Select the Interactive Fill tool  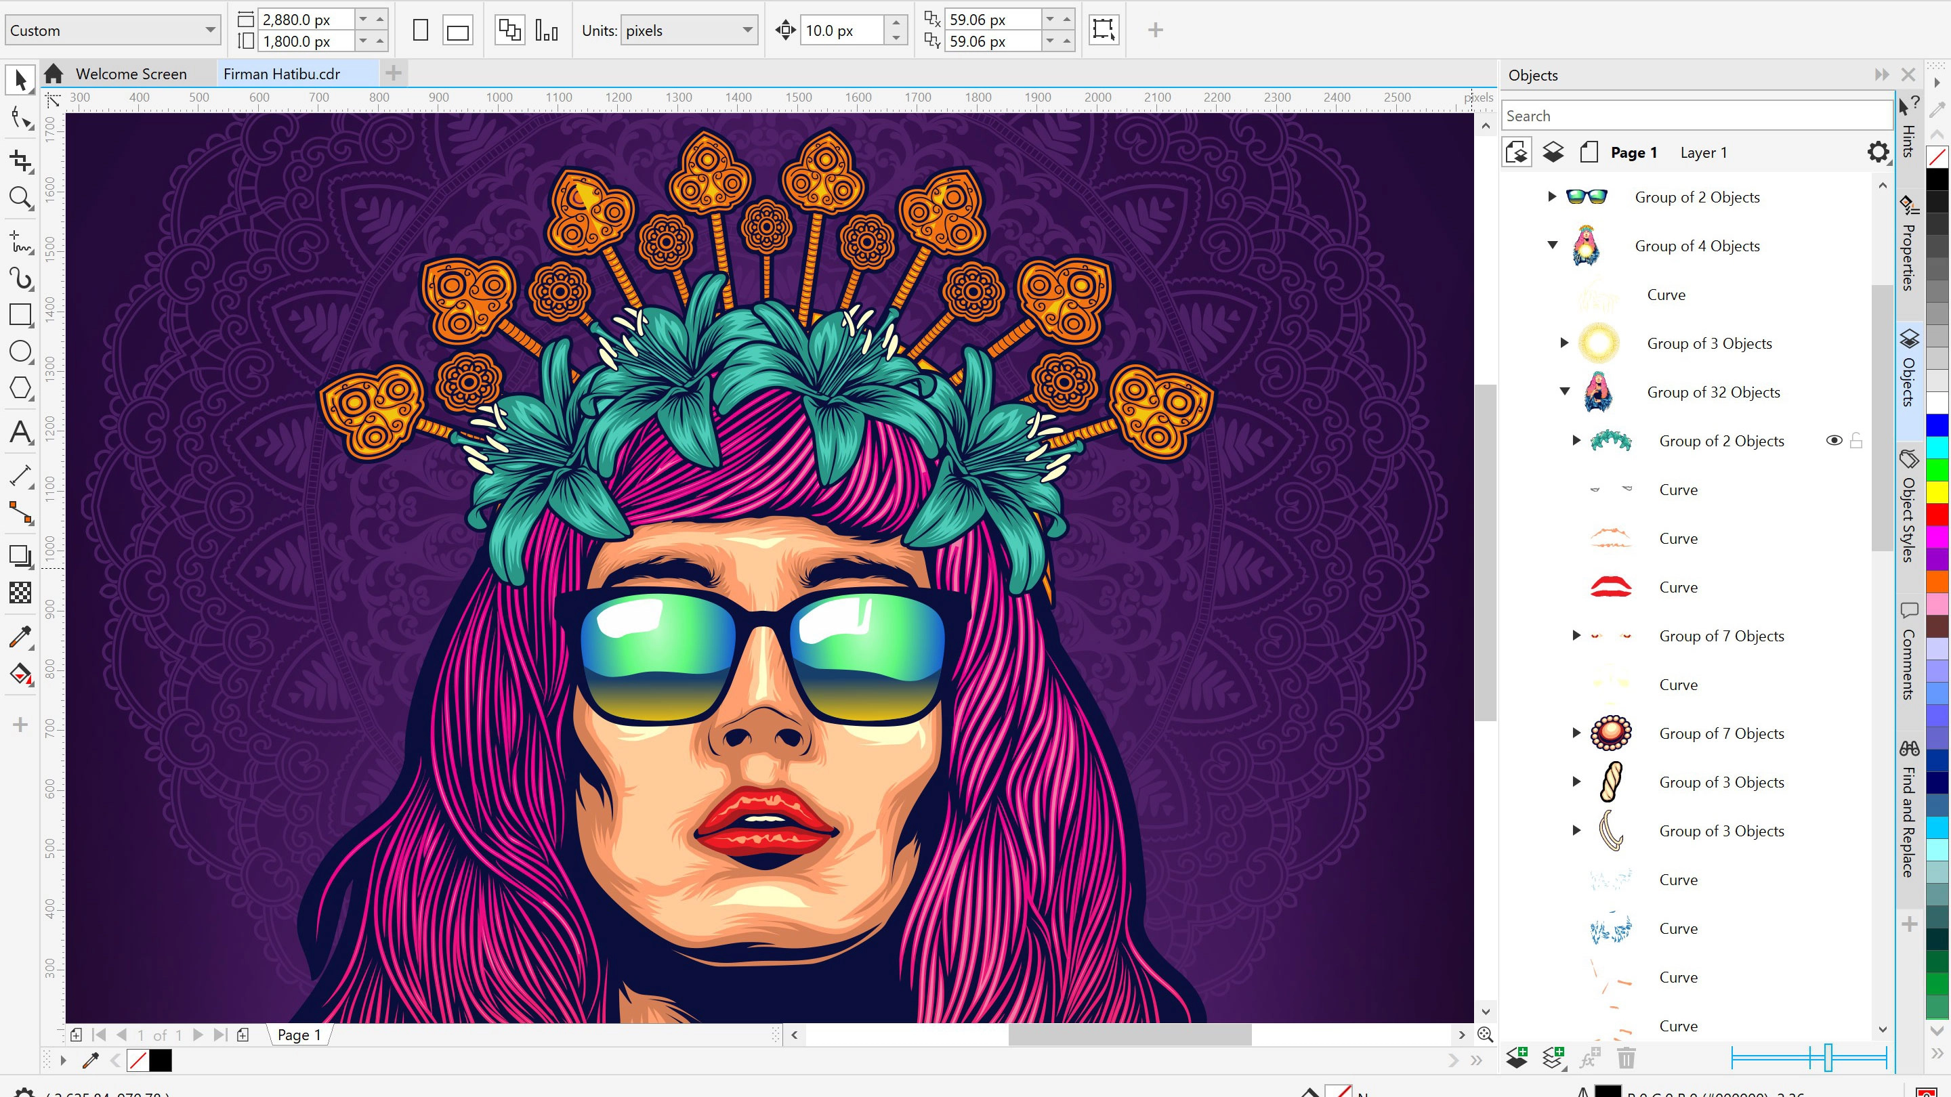[x=20, y=674]
